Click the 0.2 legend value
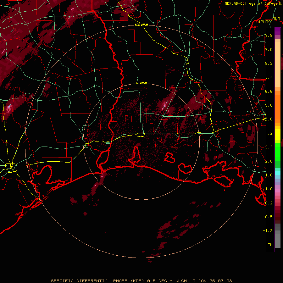The height and width of the screenshot is (283, 283). 269,203
